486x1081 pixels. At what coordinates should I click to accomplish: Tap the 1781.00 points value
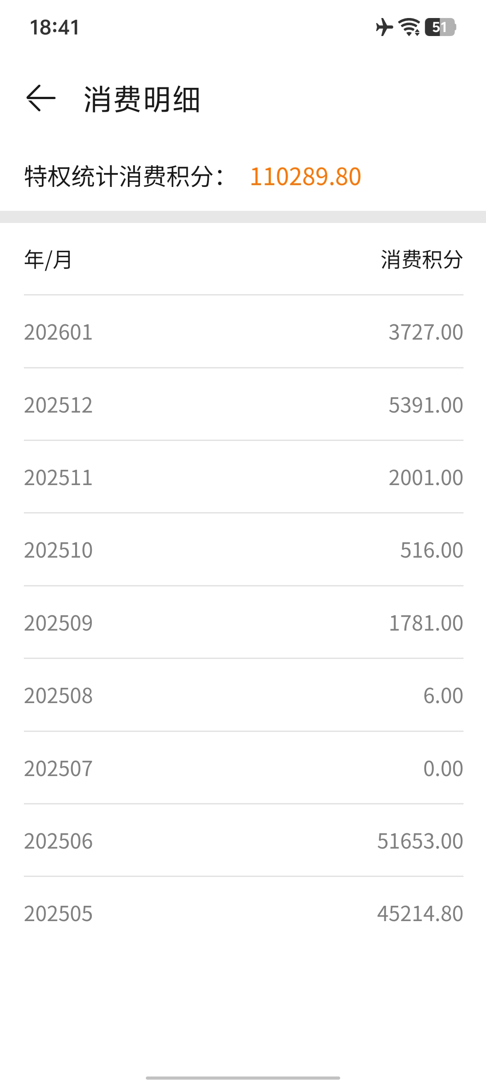(426, 623)
